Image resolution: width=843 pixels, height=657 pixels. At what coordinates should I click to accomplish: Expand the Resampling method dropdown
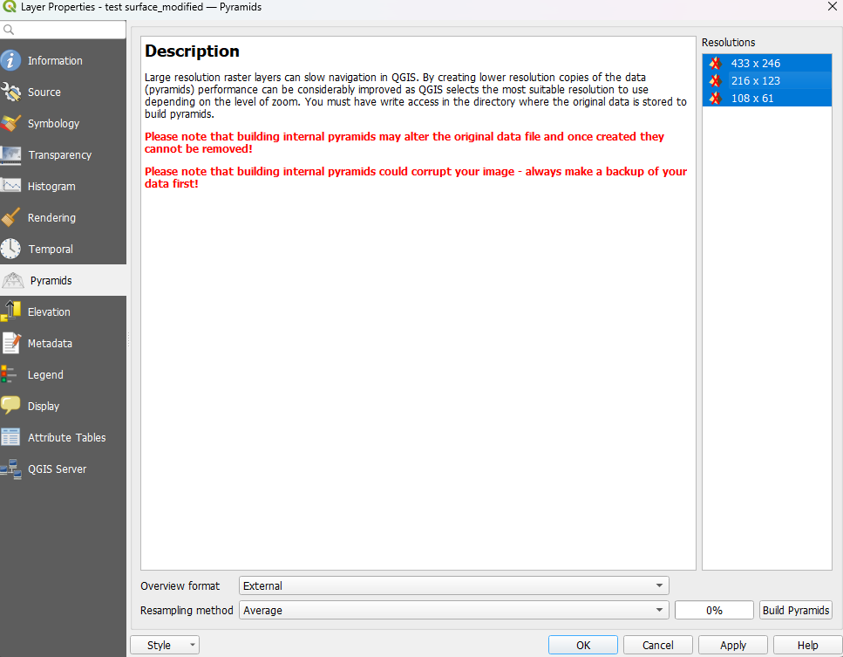(454, 610)
